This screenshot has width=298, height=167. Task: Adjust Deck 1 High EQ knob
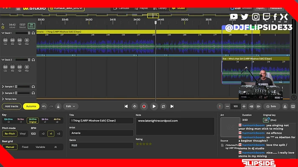[20, 40]
